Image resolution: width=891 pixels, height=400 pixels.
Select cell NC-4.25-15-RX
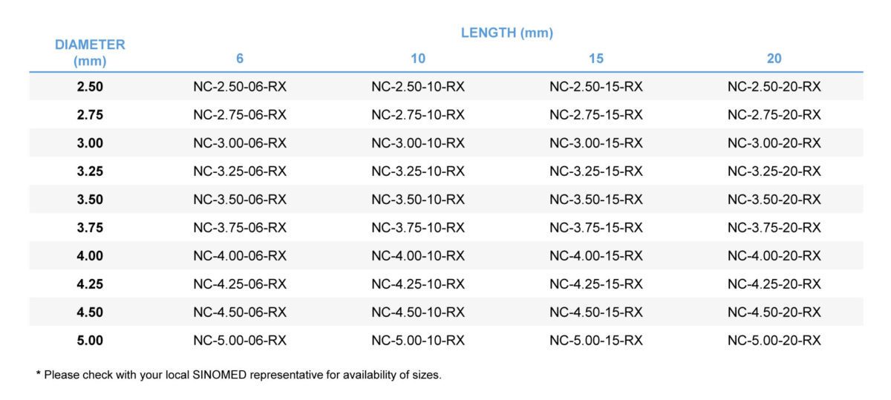click(596, 284)
